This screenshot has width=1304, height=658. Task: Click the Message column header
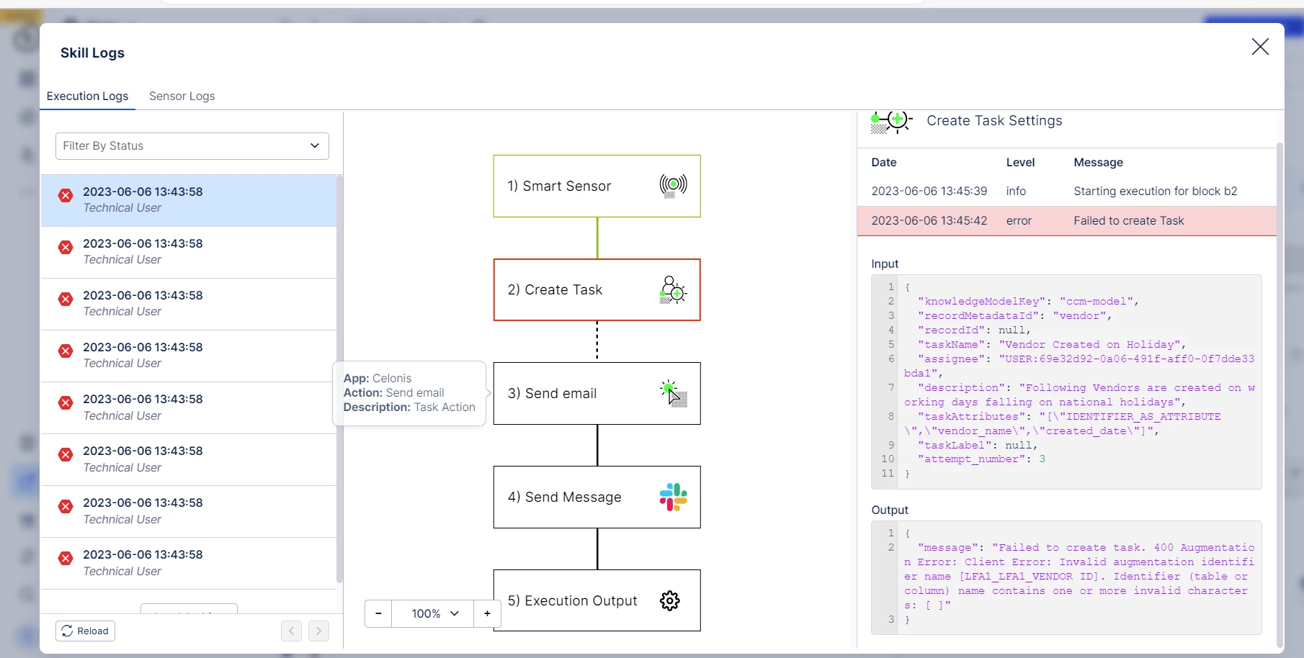[1098, 163]
